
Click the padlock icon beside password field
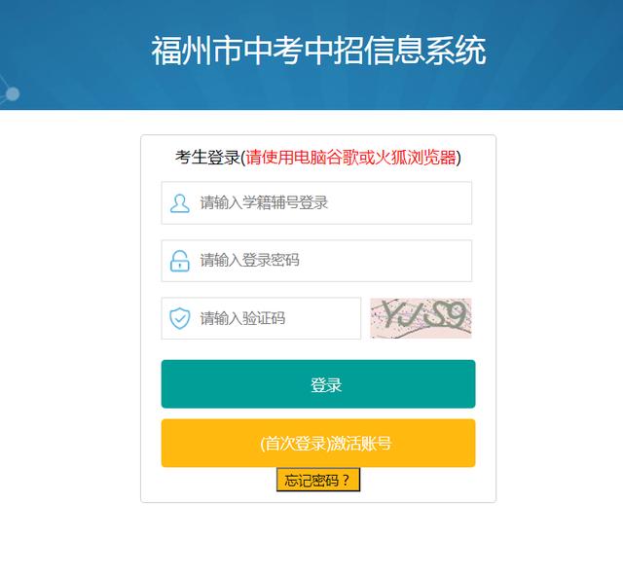point(179,261)
